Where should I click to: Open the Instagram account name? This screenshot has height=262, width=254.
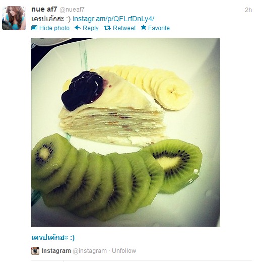tap(56, 251)
